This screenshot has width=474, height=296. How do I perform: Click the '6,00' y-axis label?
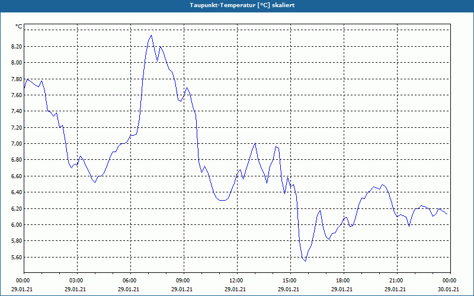tap(17, 225)
